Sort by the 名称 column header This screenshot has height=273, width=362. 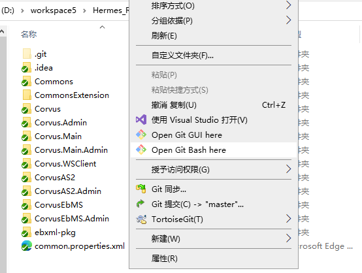coord(29,35)
